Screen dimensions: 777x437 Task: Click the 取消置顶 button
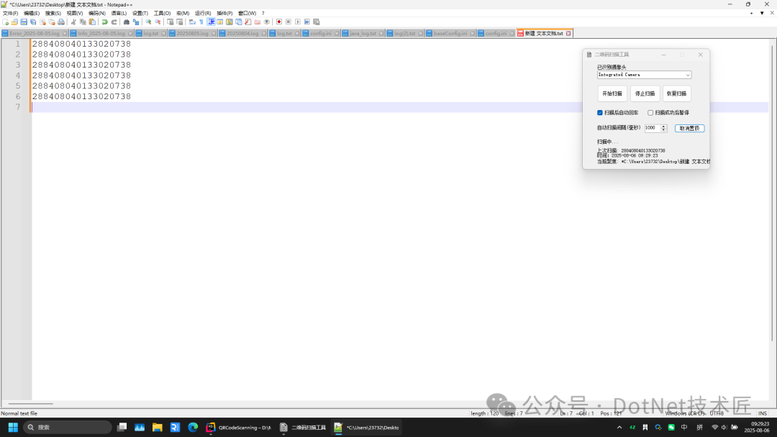(689, 128)
